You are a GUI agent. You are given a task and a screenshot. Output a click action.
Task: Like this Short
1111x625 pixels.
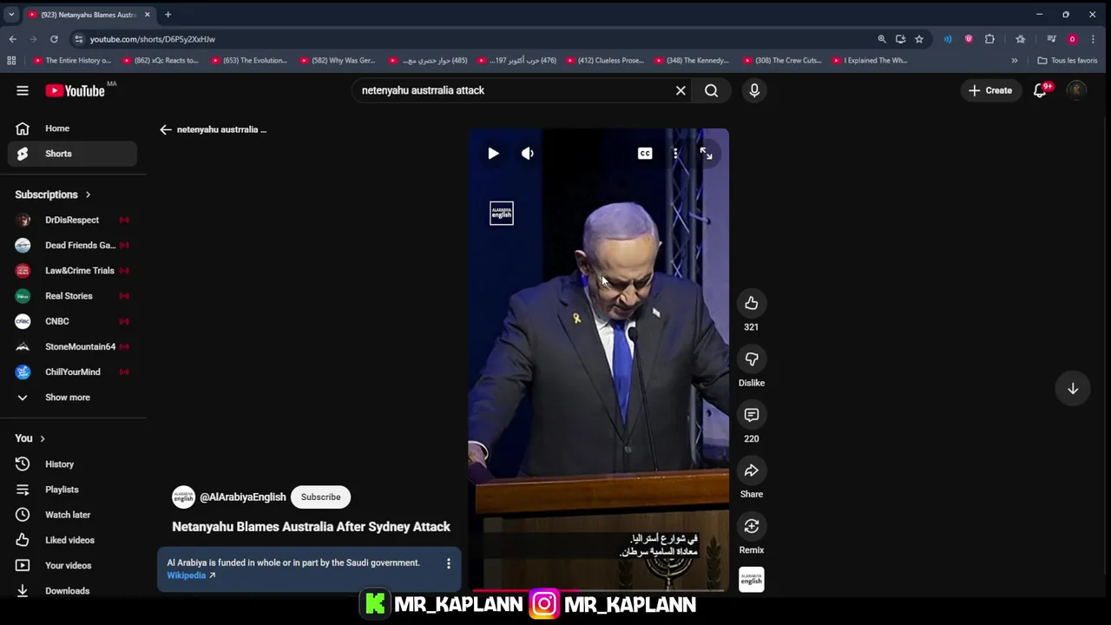coord(752,303)
